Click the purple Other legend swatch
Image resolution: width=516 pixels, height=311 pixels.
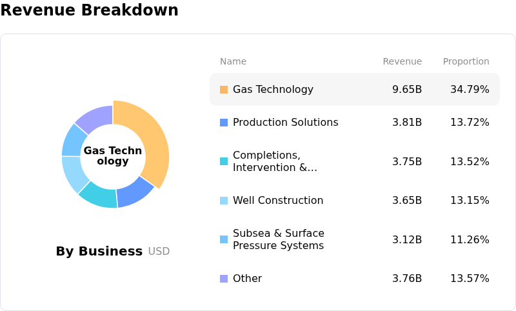pos(224,279)
